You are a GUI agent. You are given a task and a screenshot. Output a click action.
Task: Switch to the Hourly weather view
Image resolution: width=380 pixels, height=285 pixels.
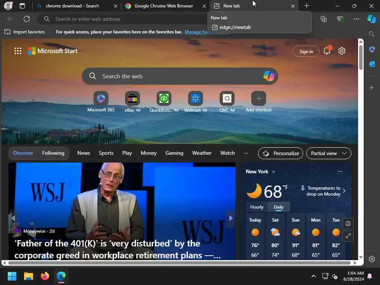coord(257,207)
